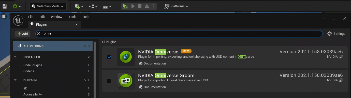Viewport: 351px width, 98px height.
Task: Open the Edit menu
Action: [42, 17]
